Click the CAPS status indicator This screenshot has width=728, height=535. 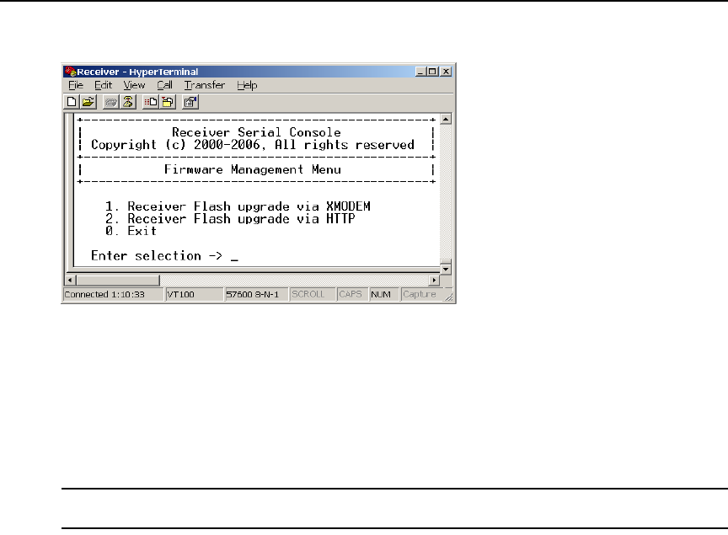point(352,294)
